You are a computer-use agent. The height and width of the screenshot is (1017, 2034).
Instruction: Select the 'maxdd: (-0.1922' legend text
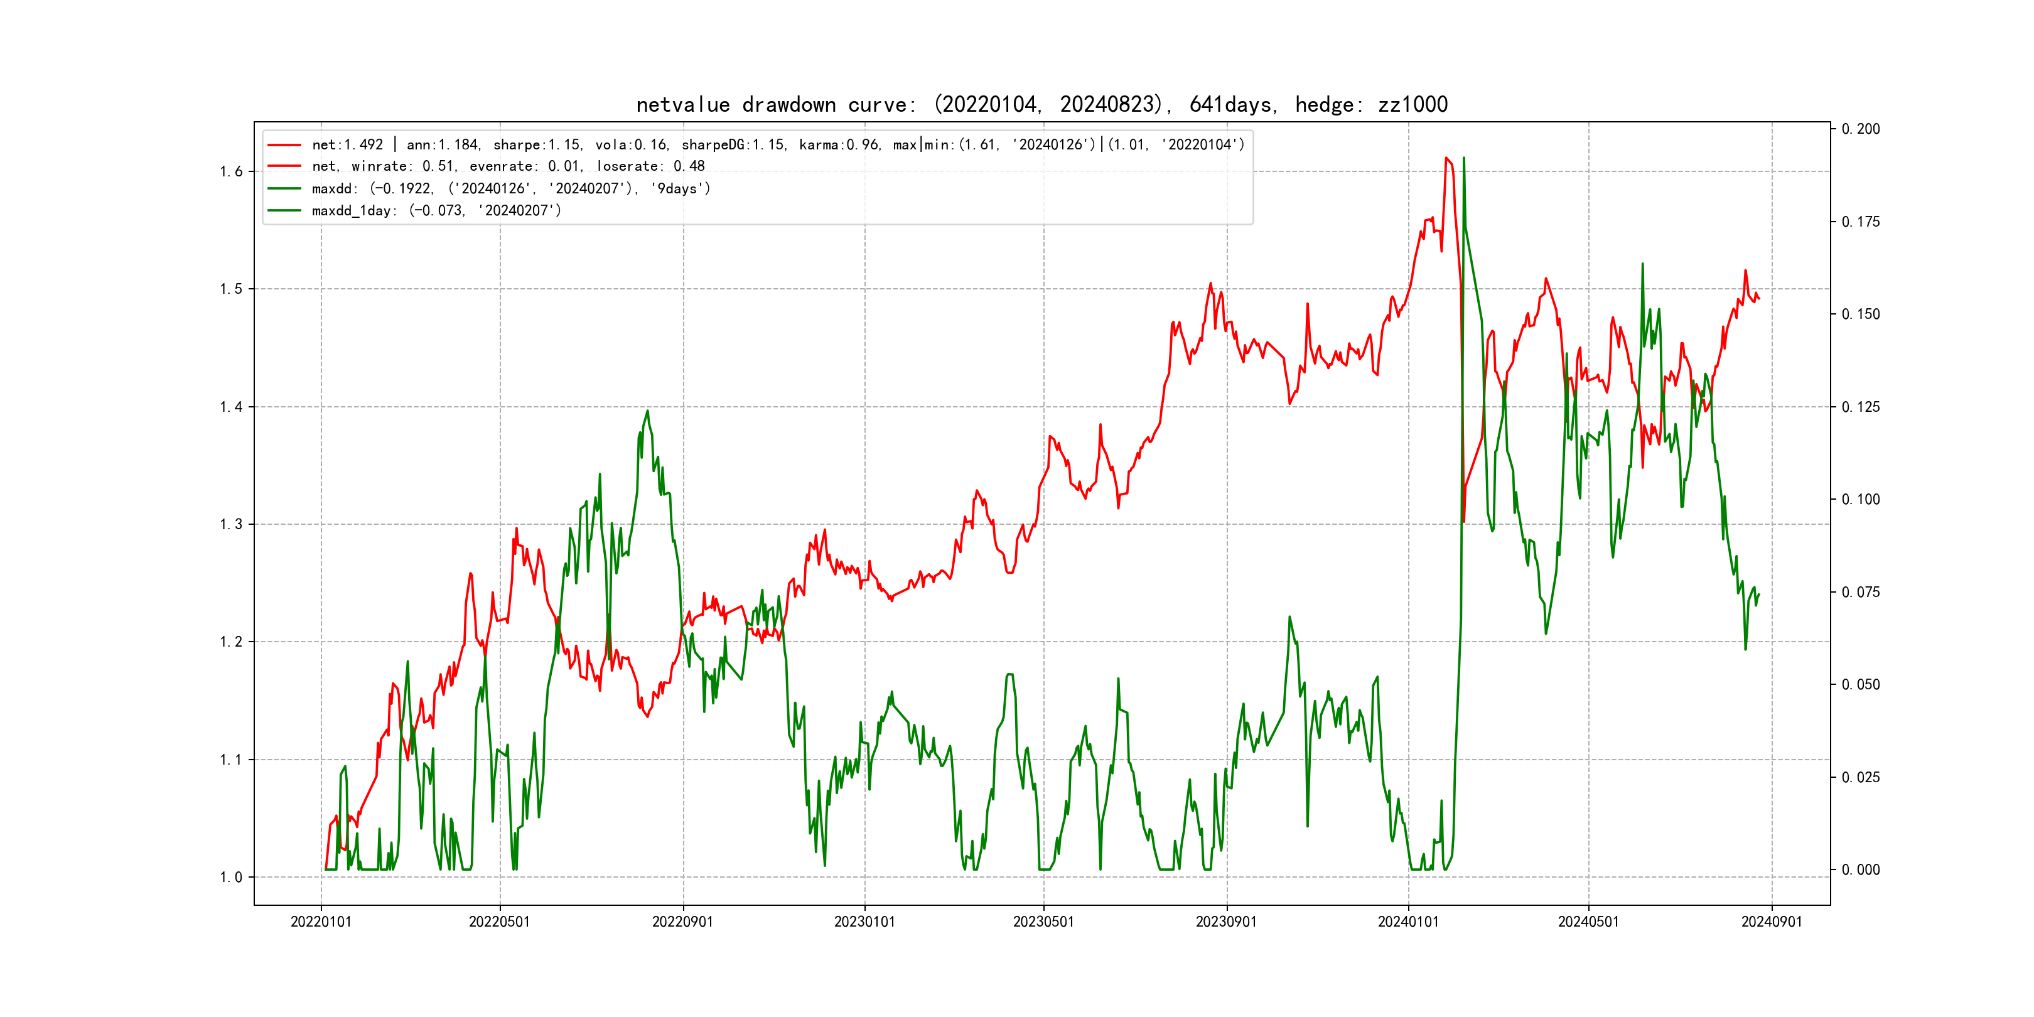click(x=511, y=189)
